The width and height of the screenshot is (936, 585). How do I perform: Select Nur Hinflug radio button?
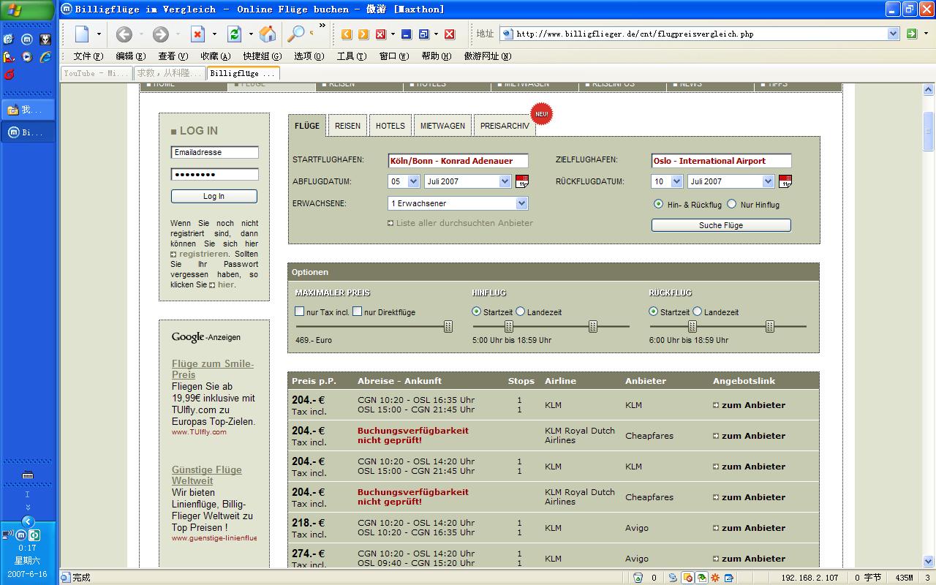[x=731, y=204]
